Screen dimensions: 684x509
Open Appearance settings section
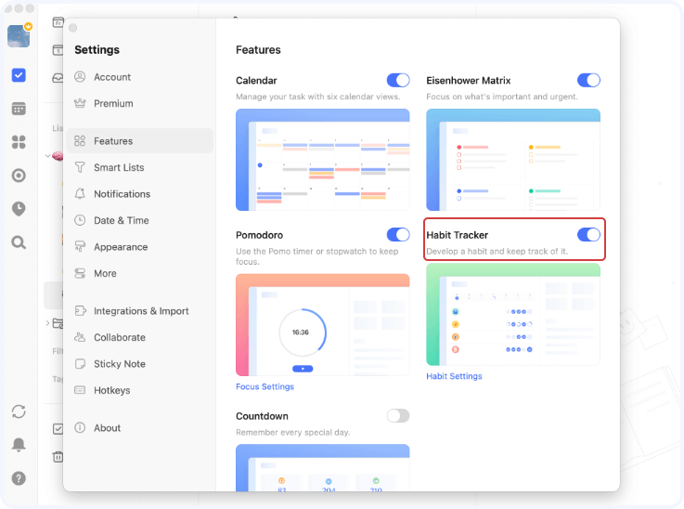(139, 247)
